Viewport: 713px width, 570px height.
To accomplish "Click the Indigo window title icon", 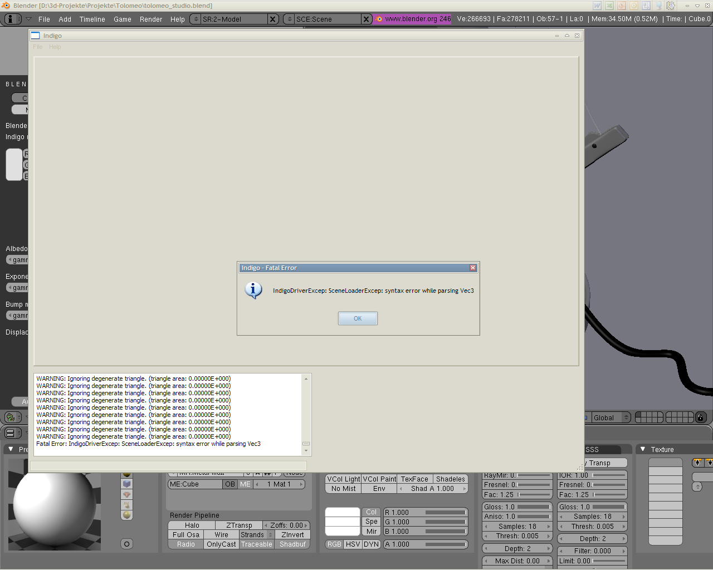I will point(36,35).
